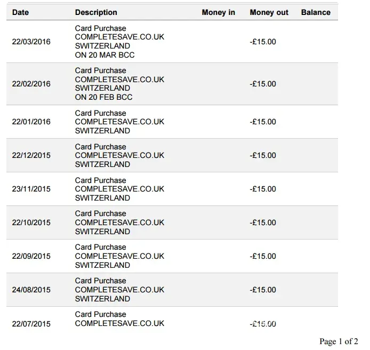Select the 22/09/2015 transaction date
Viewport: 370px width, 350px height.
[x=31, y=256]
